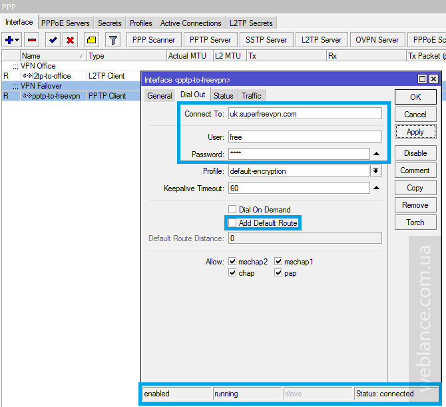
Task: Open the Secrets tab
Action: tap(110, 23)
